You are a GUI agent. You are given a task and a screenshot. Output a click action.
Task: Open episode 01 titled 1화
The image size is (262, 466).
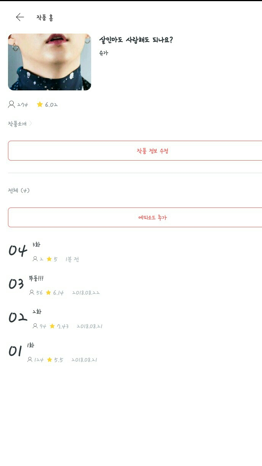(31, 345)
